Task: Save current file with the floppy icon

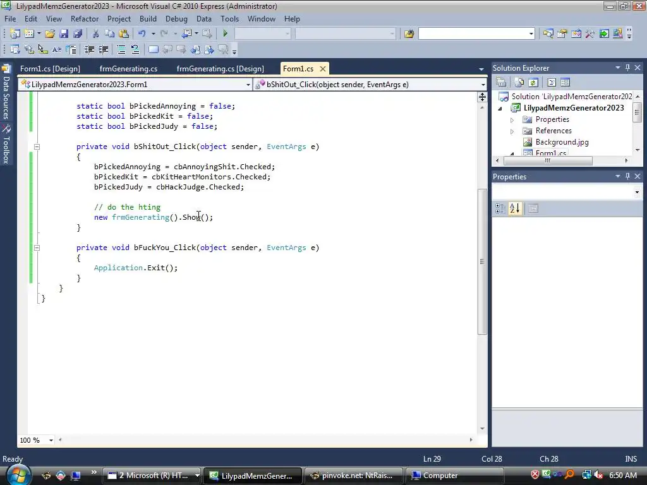Action: pos(64,33)
